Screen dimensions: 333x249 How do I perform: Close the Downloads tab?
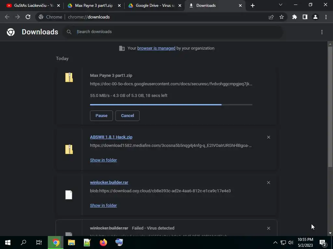click(x=240, y=6)
